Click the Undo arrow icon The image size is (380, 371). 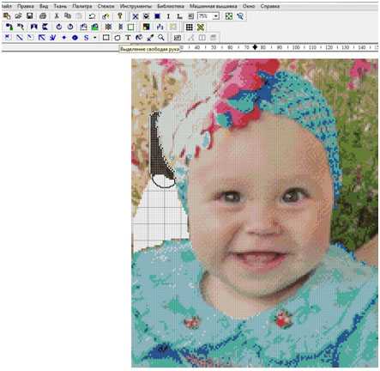coord(92,16)
